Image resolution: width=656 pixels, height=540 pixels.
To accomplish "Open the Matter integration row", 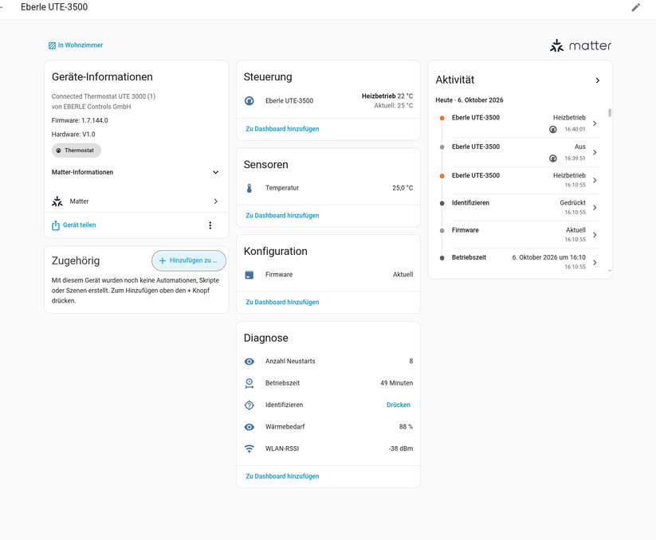I will pos(136,202).
